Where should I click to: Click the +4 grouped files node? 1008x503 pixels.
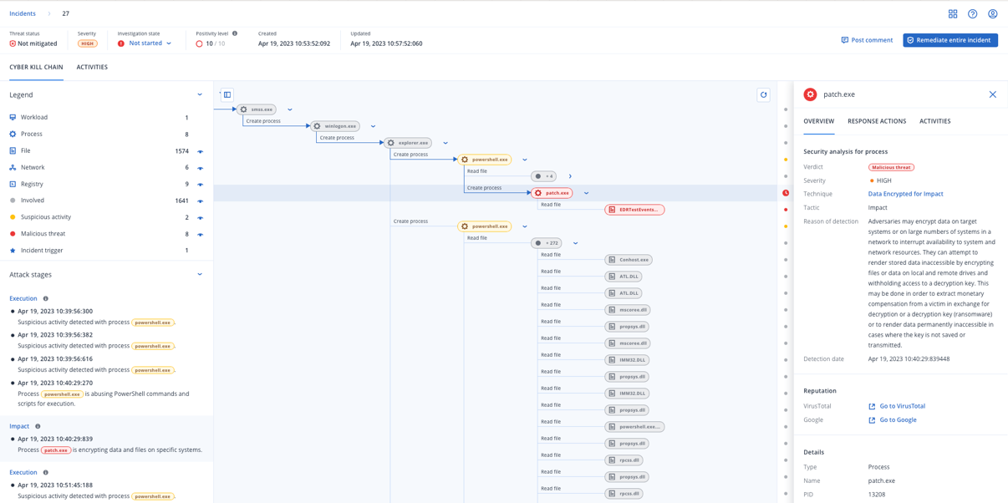point(543,176)
